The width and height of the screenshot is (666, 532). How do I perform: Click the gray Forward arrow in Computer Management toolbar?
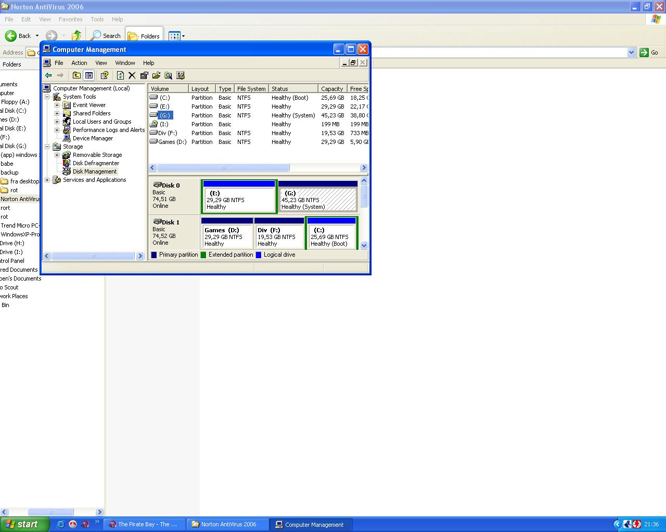[x=60, y=75]
